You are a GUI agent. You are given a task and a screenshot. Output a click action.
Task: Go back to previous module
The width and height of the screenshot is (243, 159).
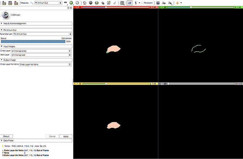click(71, 3)
